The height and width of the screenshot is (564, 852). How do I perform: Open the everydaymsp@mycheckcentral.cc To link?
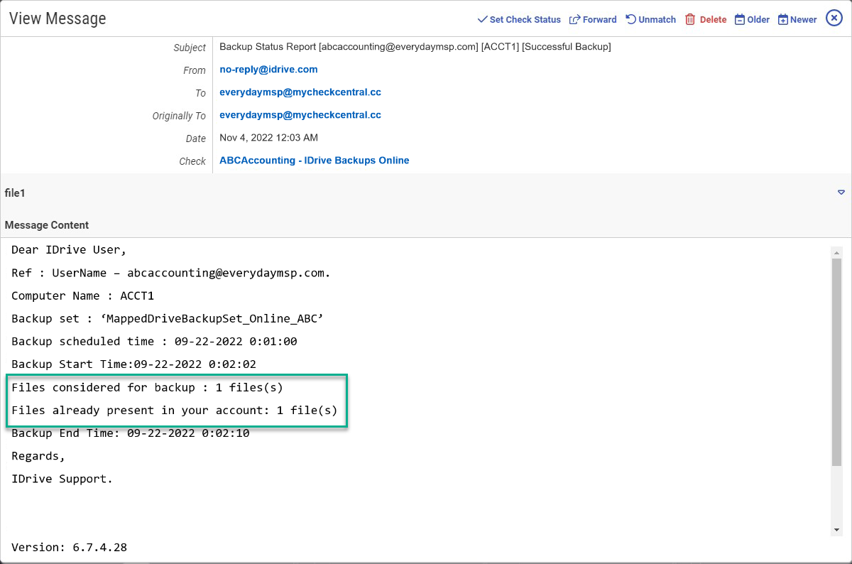click(x=300, y=92)
